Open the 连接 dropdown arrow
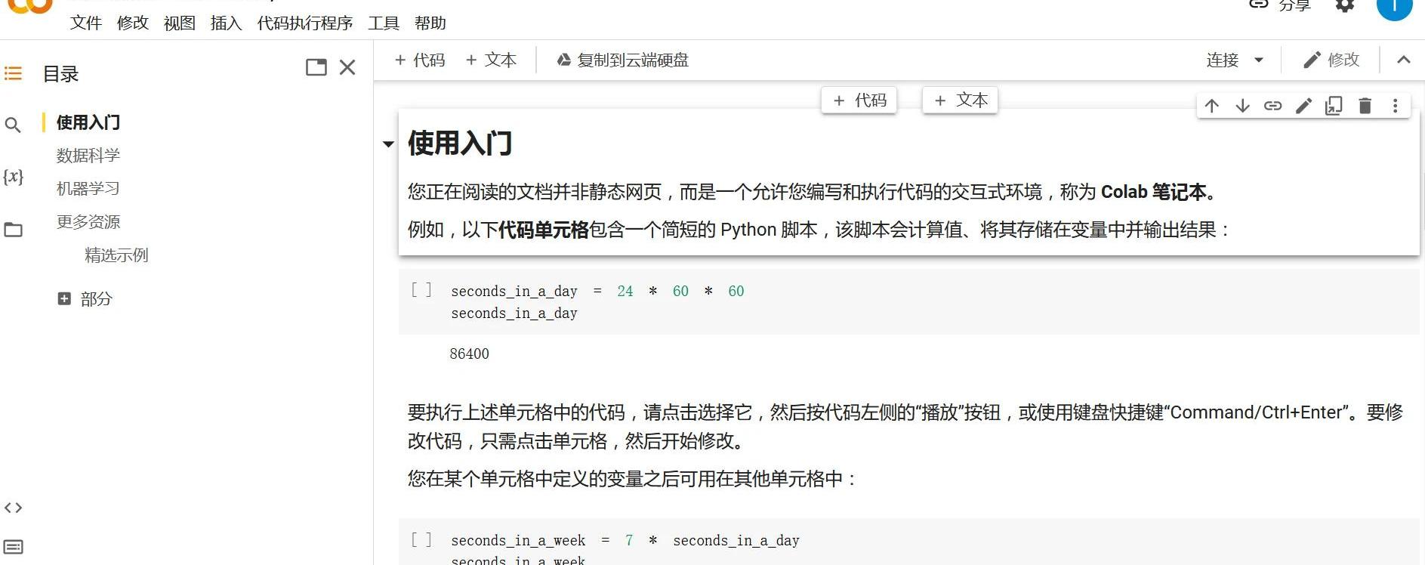The height and width of the screenshot is (565, 1425). [1258, 60]
